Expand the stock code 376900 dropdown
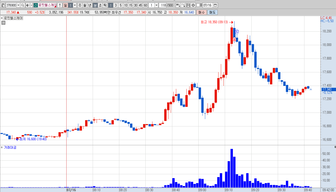 [x=18, y=5]
